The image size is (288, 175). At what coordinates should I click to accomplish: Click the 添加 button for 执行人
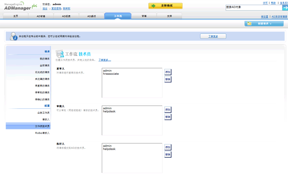168,147
